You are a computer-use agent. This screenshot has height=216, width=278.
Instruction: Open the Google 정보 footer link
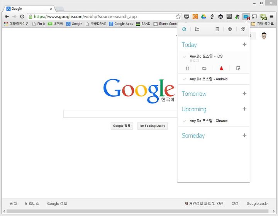tap(57, 204)
